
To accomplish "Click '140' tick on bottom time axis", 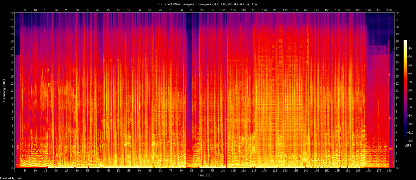I will click(306, 171).
